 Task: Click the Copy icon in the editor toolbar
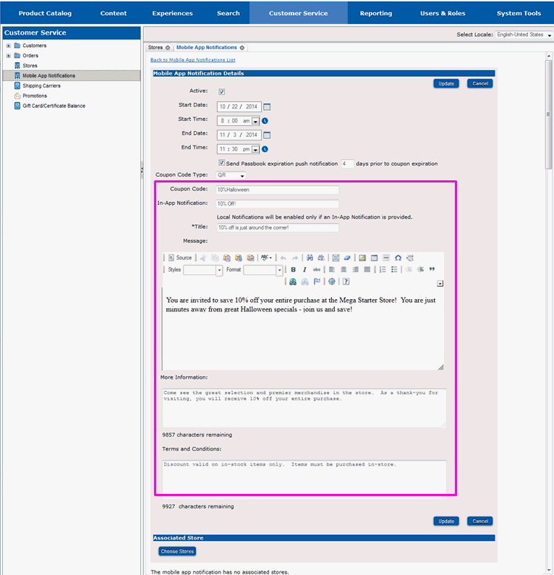point(215,258)
